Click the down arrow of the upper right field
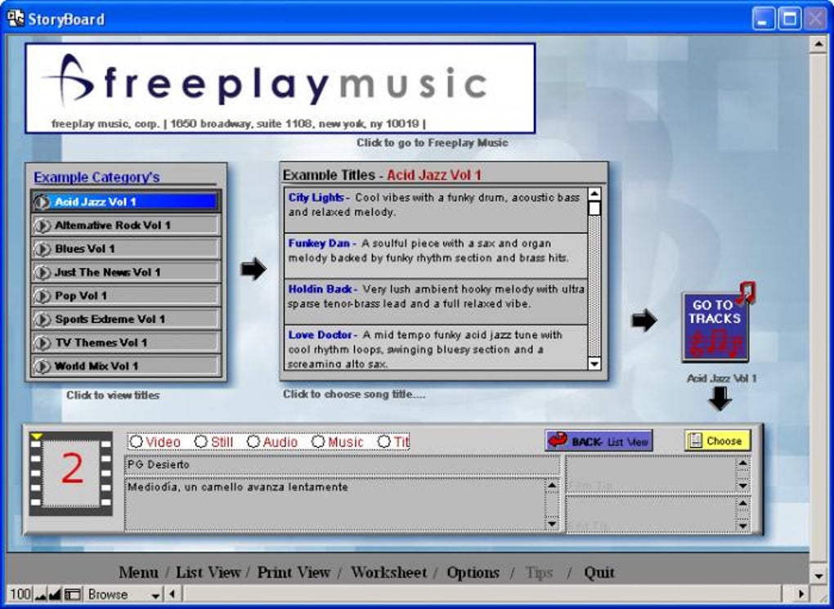 click(x=742, y=486)
